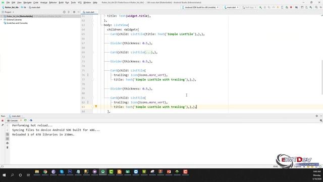Screen dimensions: 323x182
Task: Open Chrome from the Windows taskbar
Action: 45,172
